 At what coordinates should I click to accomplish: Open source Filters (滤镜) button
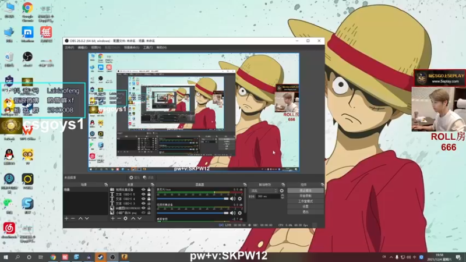point(148,178)
